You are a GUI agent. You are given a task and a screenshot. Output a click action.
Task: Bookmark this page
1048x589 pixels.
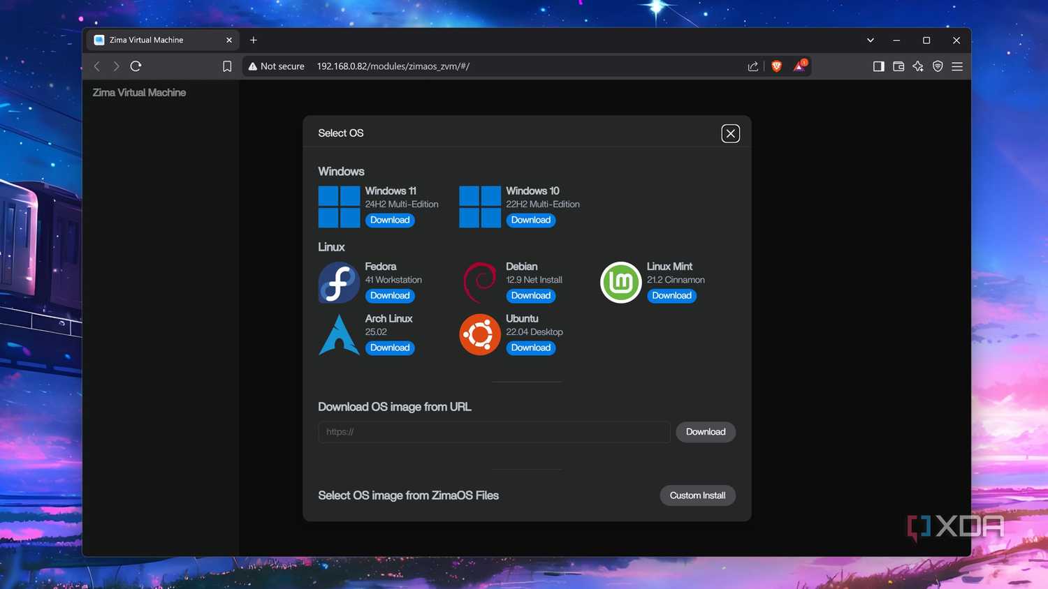[227, 66]
